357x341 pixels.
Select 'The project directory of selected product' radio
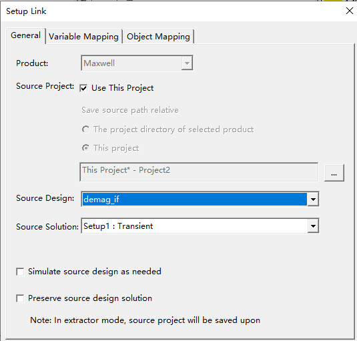(x=86, y=129)
